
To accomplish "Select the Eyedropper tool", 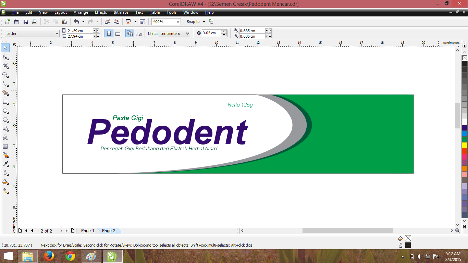I will tap(5, 164).
